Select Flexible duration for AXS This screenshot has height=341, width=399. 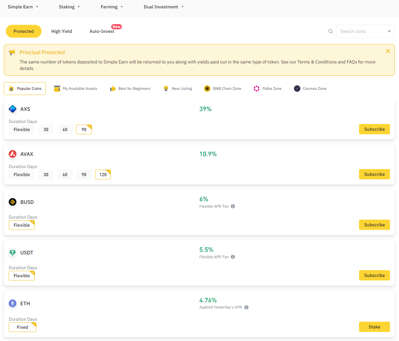22,129
